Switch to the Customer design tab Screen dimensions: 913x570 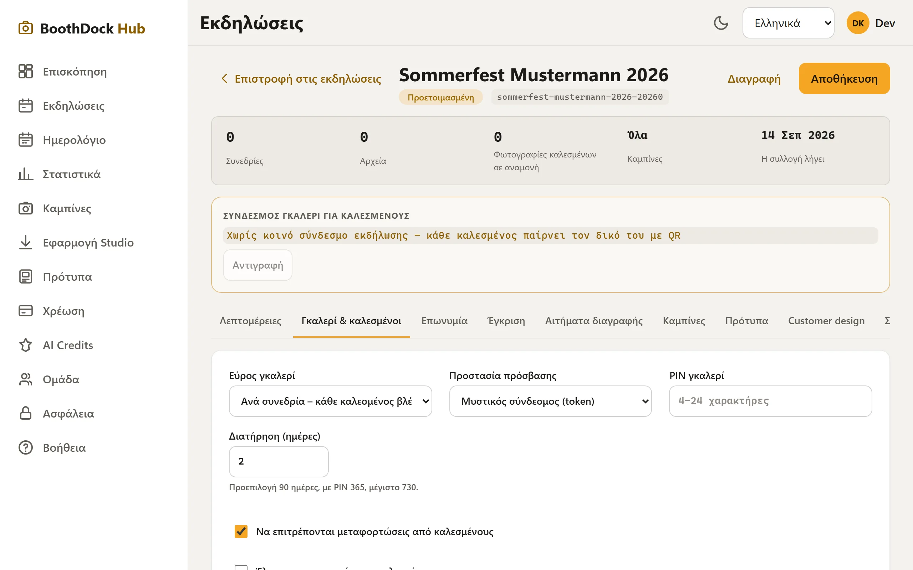tap(826, 321)
